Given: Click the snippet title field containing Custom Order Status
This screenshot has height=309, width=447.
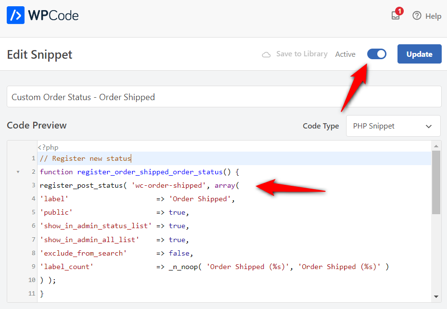Looking at the screenshot, I should pyautogui.click(x=223, y=96).
